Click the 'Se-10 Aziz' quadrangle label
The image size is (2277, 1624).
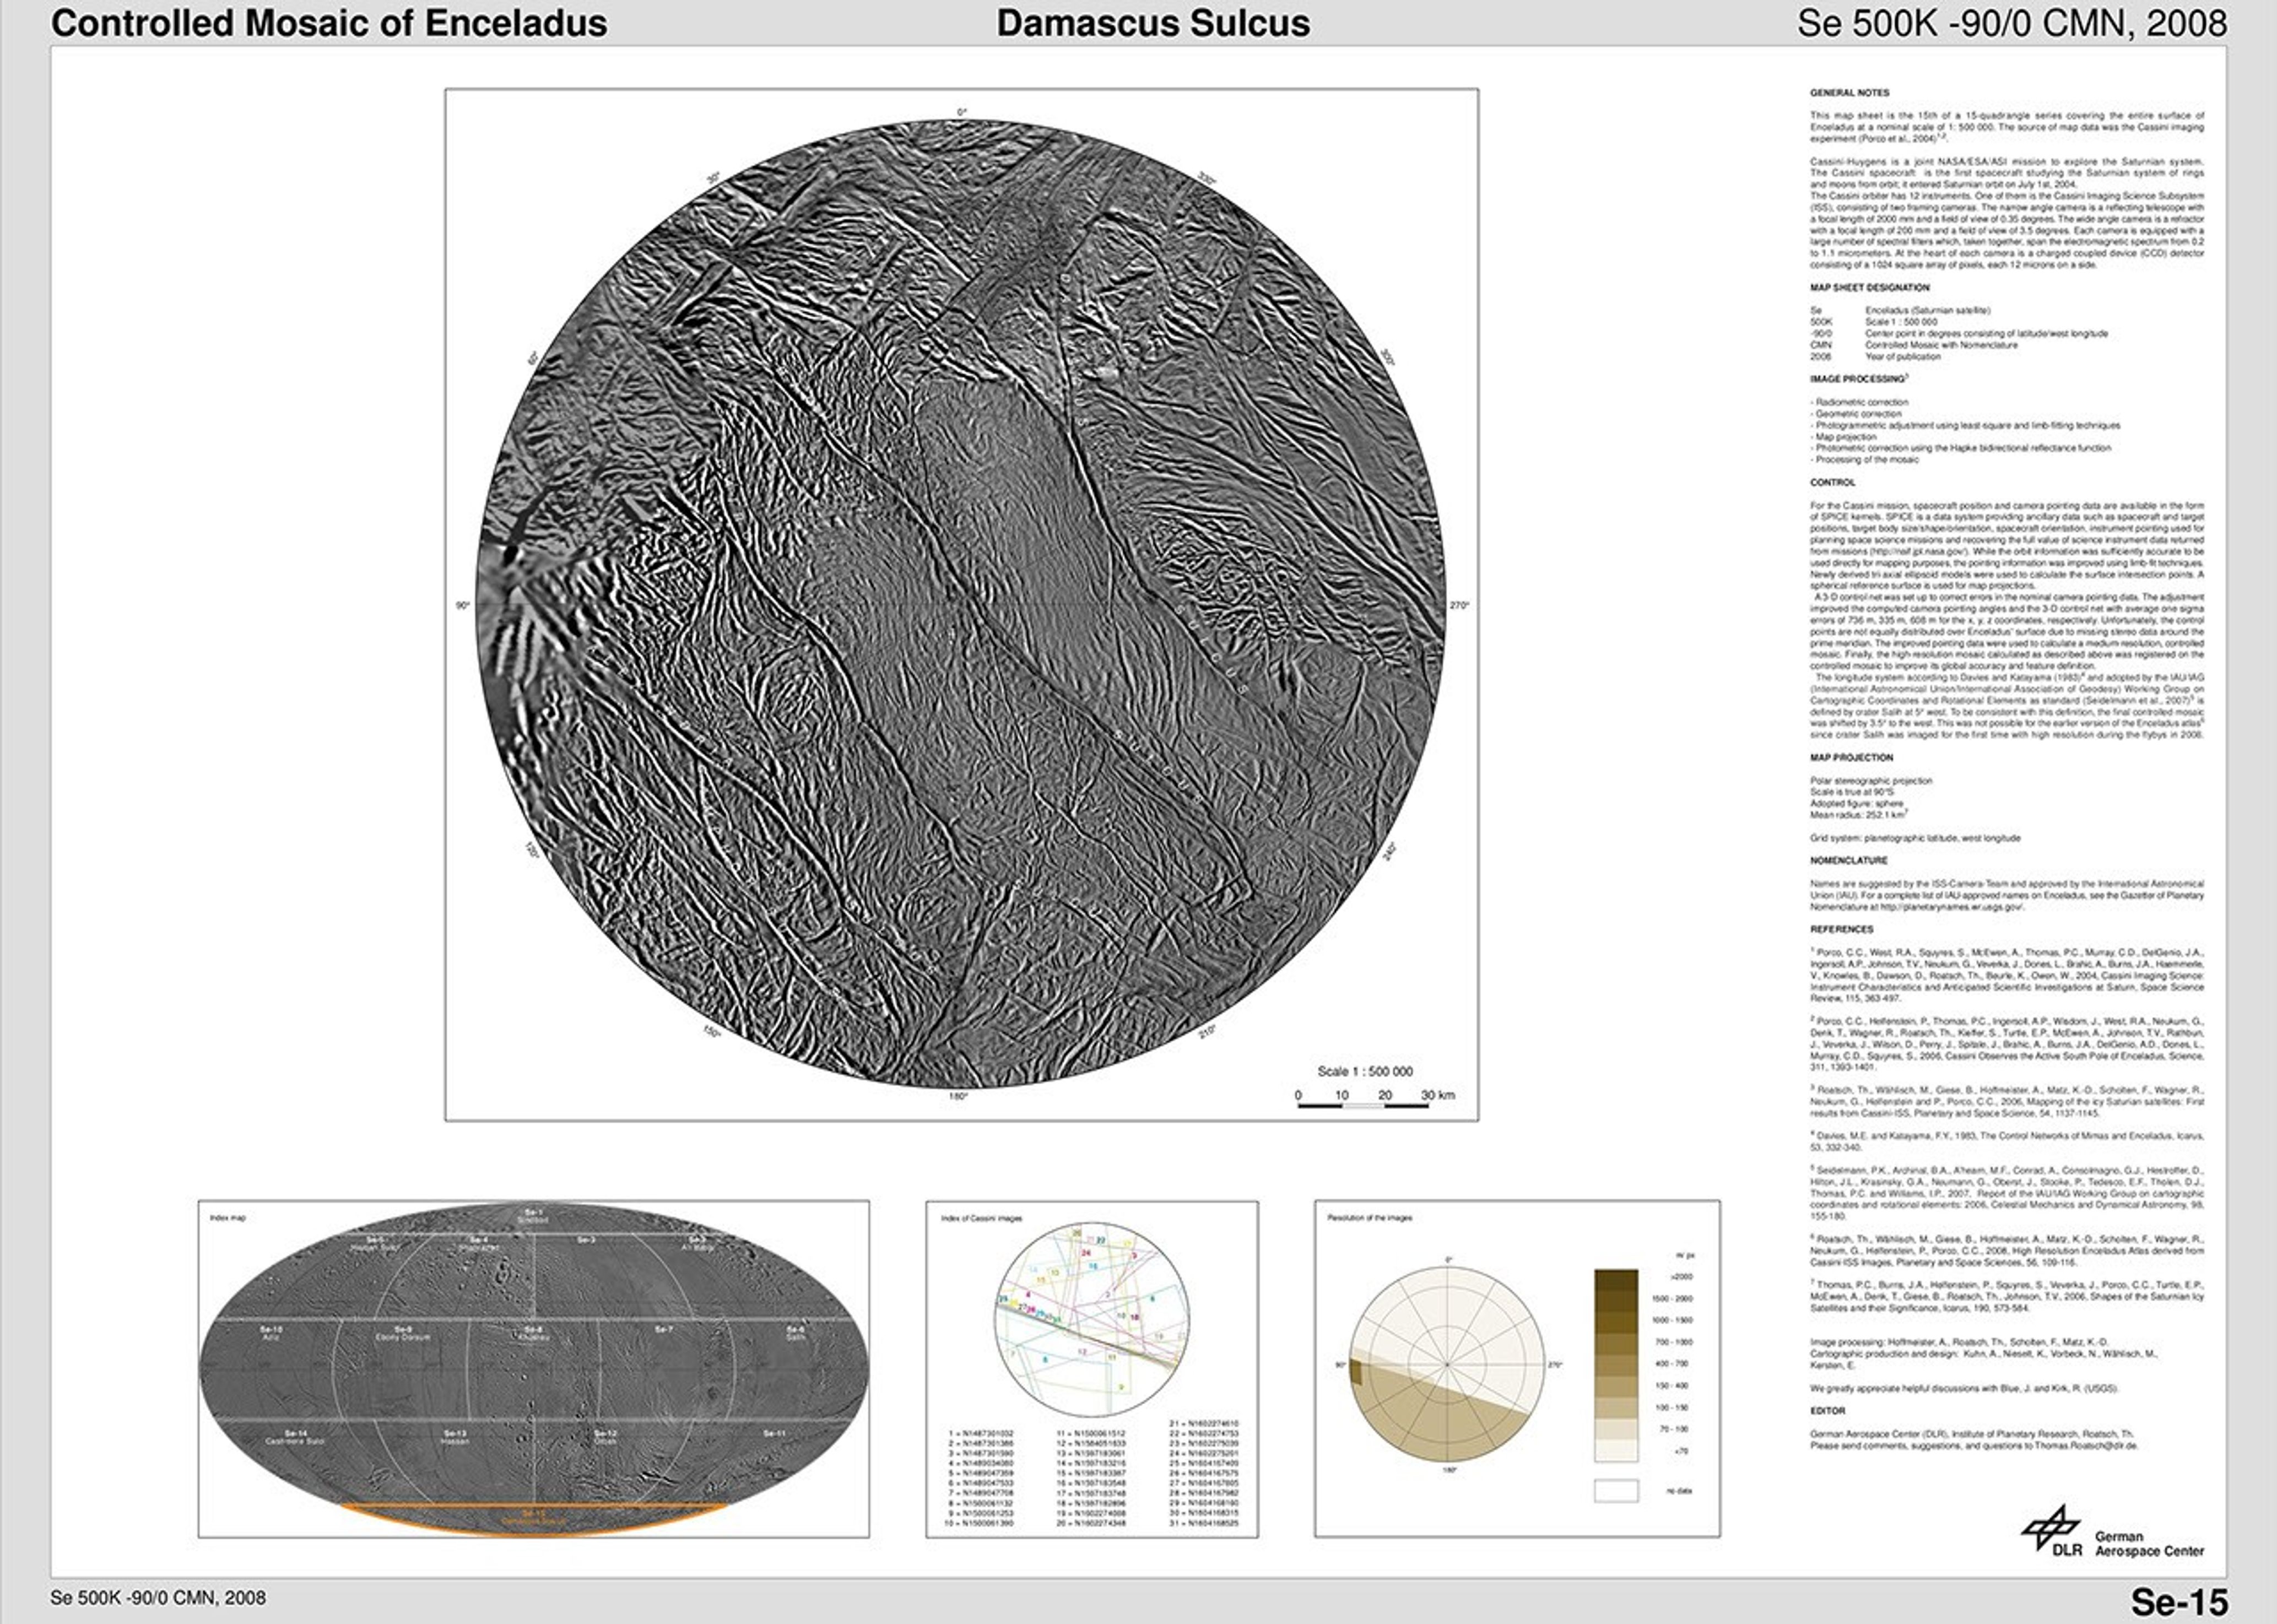click(x=271, y=1333)
